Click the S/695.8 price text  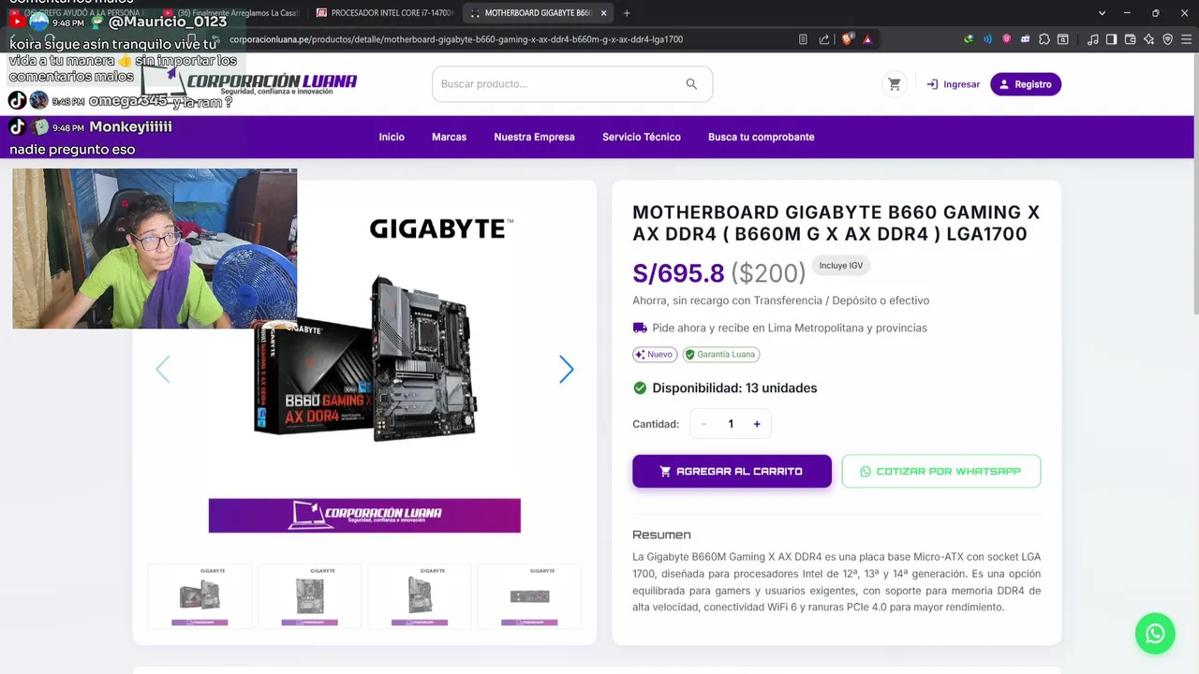point(678,272)
